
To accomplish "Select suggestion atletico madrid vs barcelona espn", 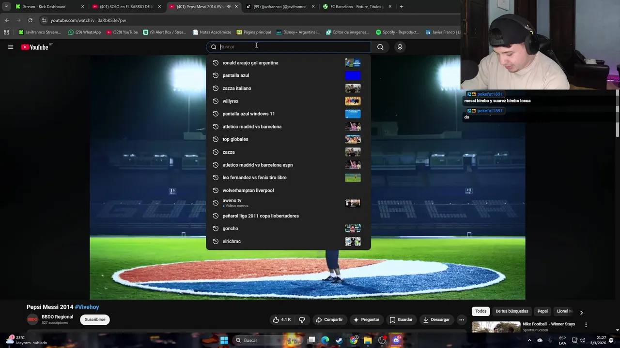I will (288, 165).
